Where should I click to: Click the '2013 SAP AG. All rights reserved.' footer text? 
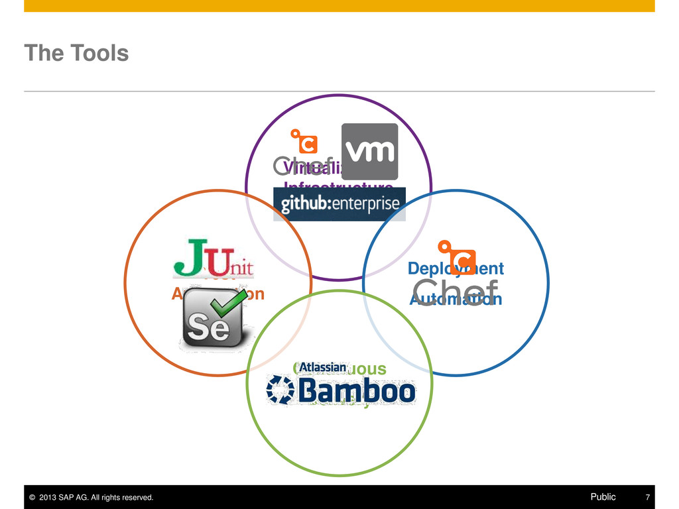[x=92, y=497]
